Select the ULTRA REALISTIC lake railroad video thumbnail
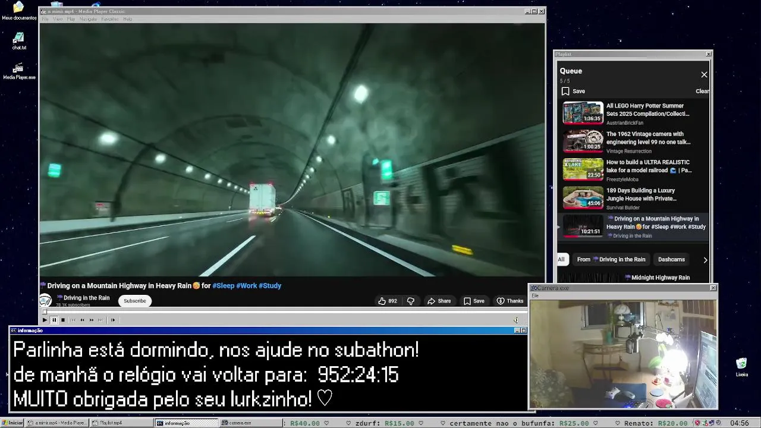The height and width of the screenshot is (428, 761). 583,169
